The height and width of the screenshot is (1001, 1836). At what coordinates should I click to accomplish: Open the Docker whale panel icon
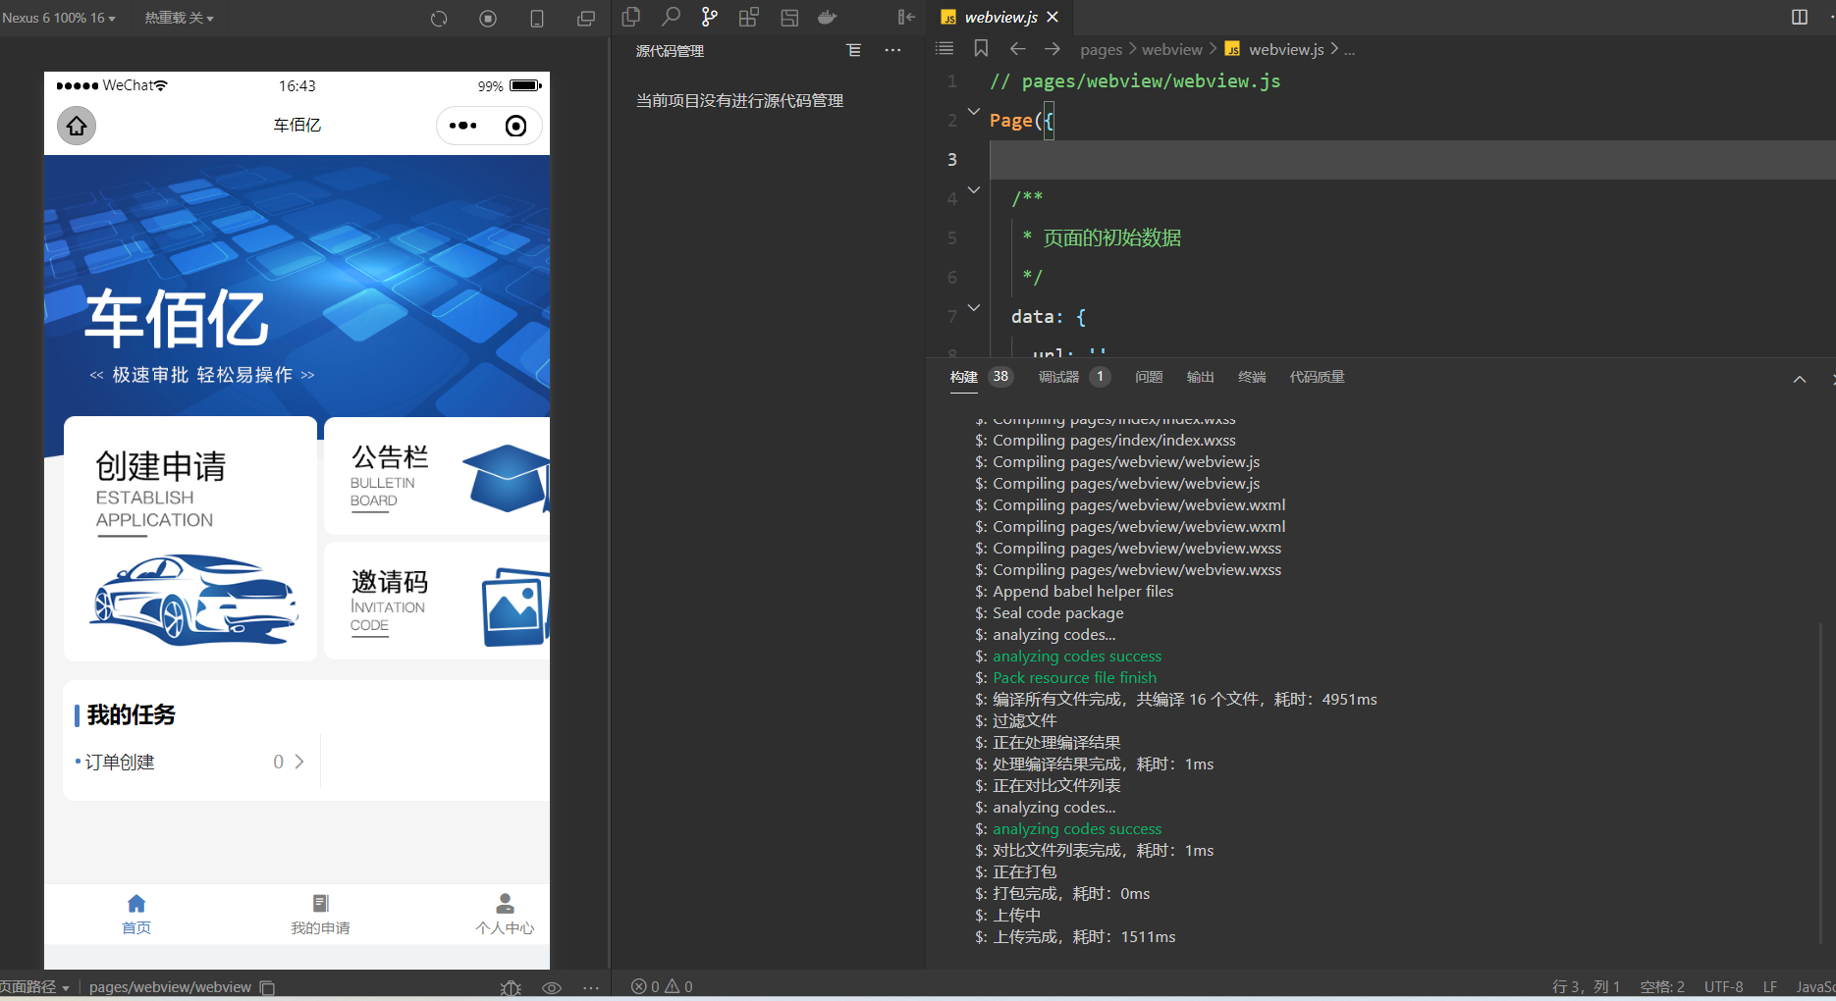(x=828, y=17)
